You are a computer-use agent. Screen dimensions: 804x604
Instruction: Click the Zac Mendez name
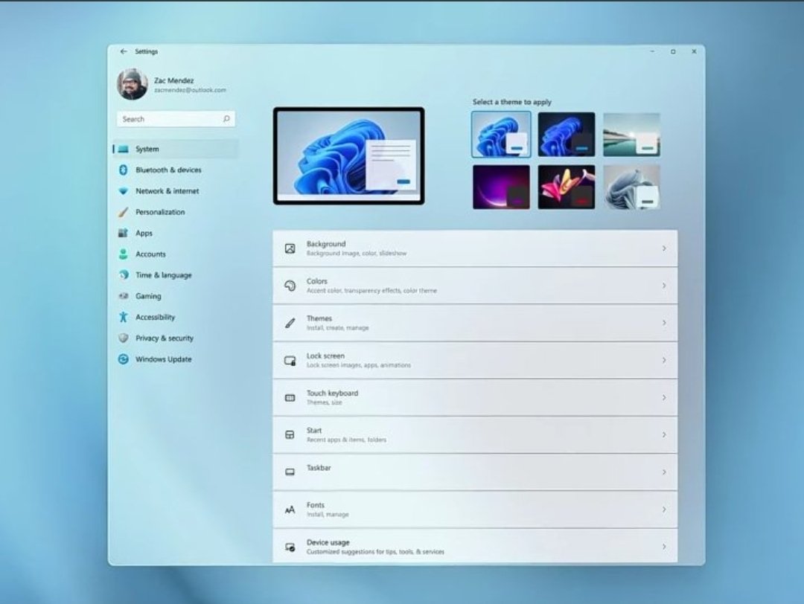pyautogui.click(x=173, y=80)
